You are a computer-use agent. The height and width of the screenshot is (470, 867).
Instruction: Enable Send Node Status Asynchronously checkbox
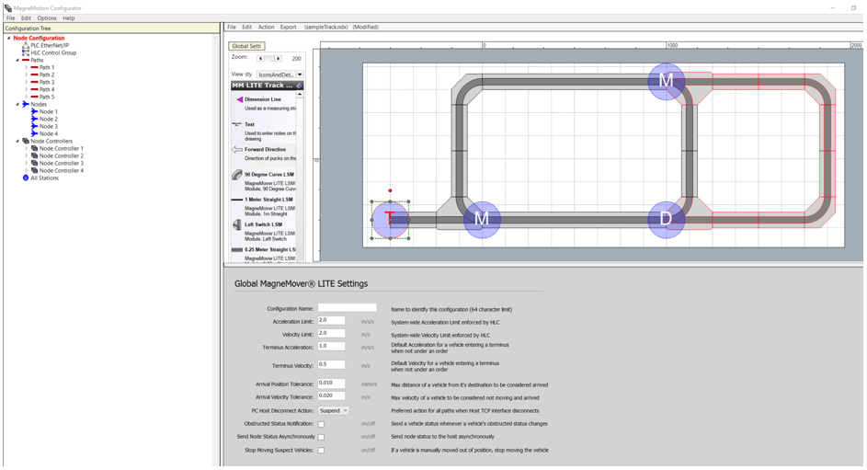pos(321,437)
